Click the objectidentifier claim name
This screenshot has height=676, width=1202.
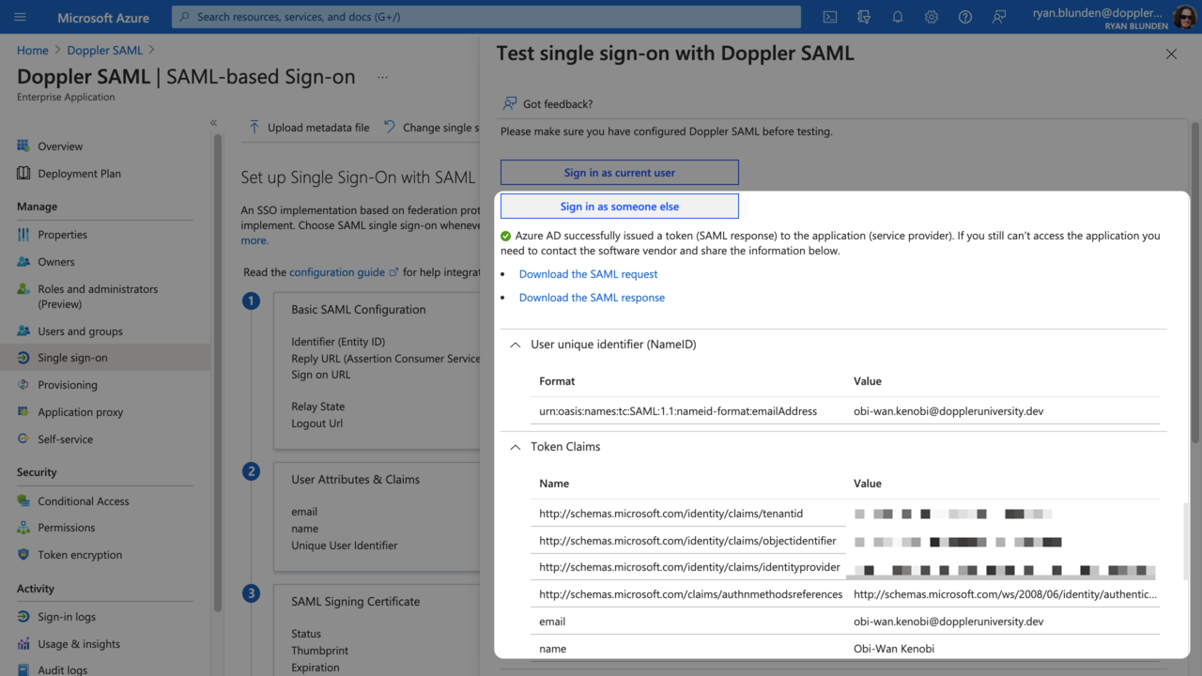coord(687,541)
